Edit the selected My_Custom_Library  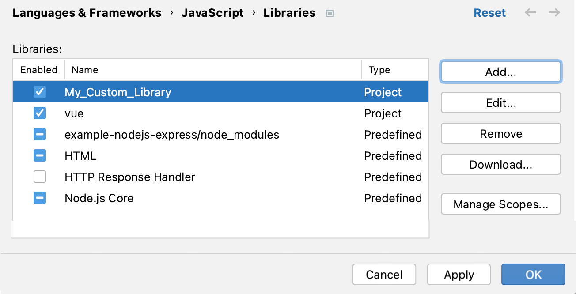pyautogui.click(x=500, y=102)
